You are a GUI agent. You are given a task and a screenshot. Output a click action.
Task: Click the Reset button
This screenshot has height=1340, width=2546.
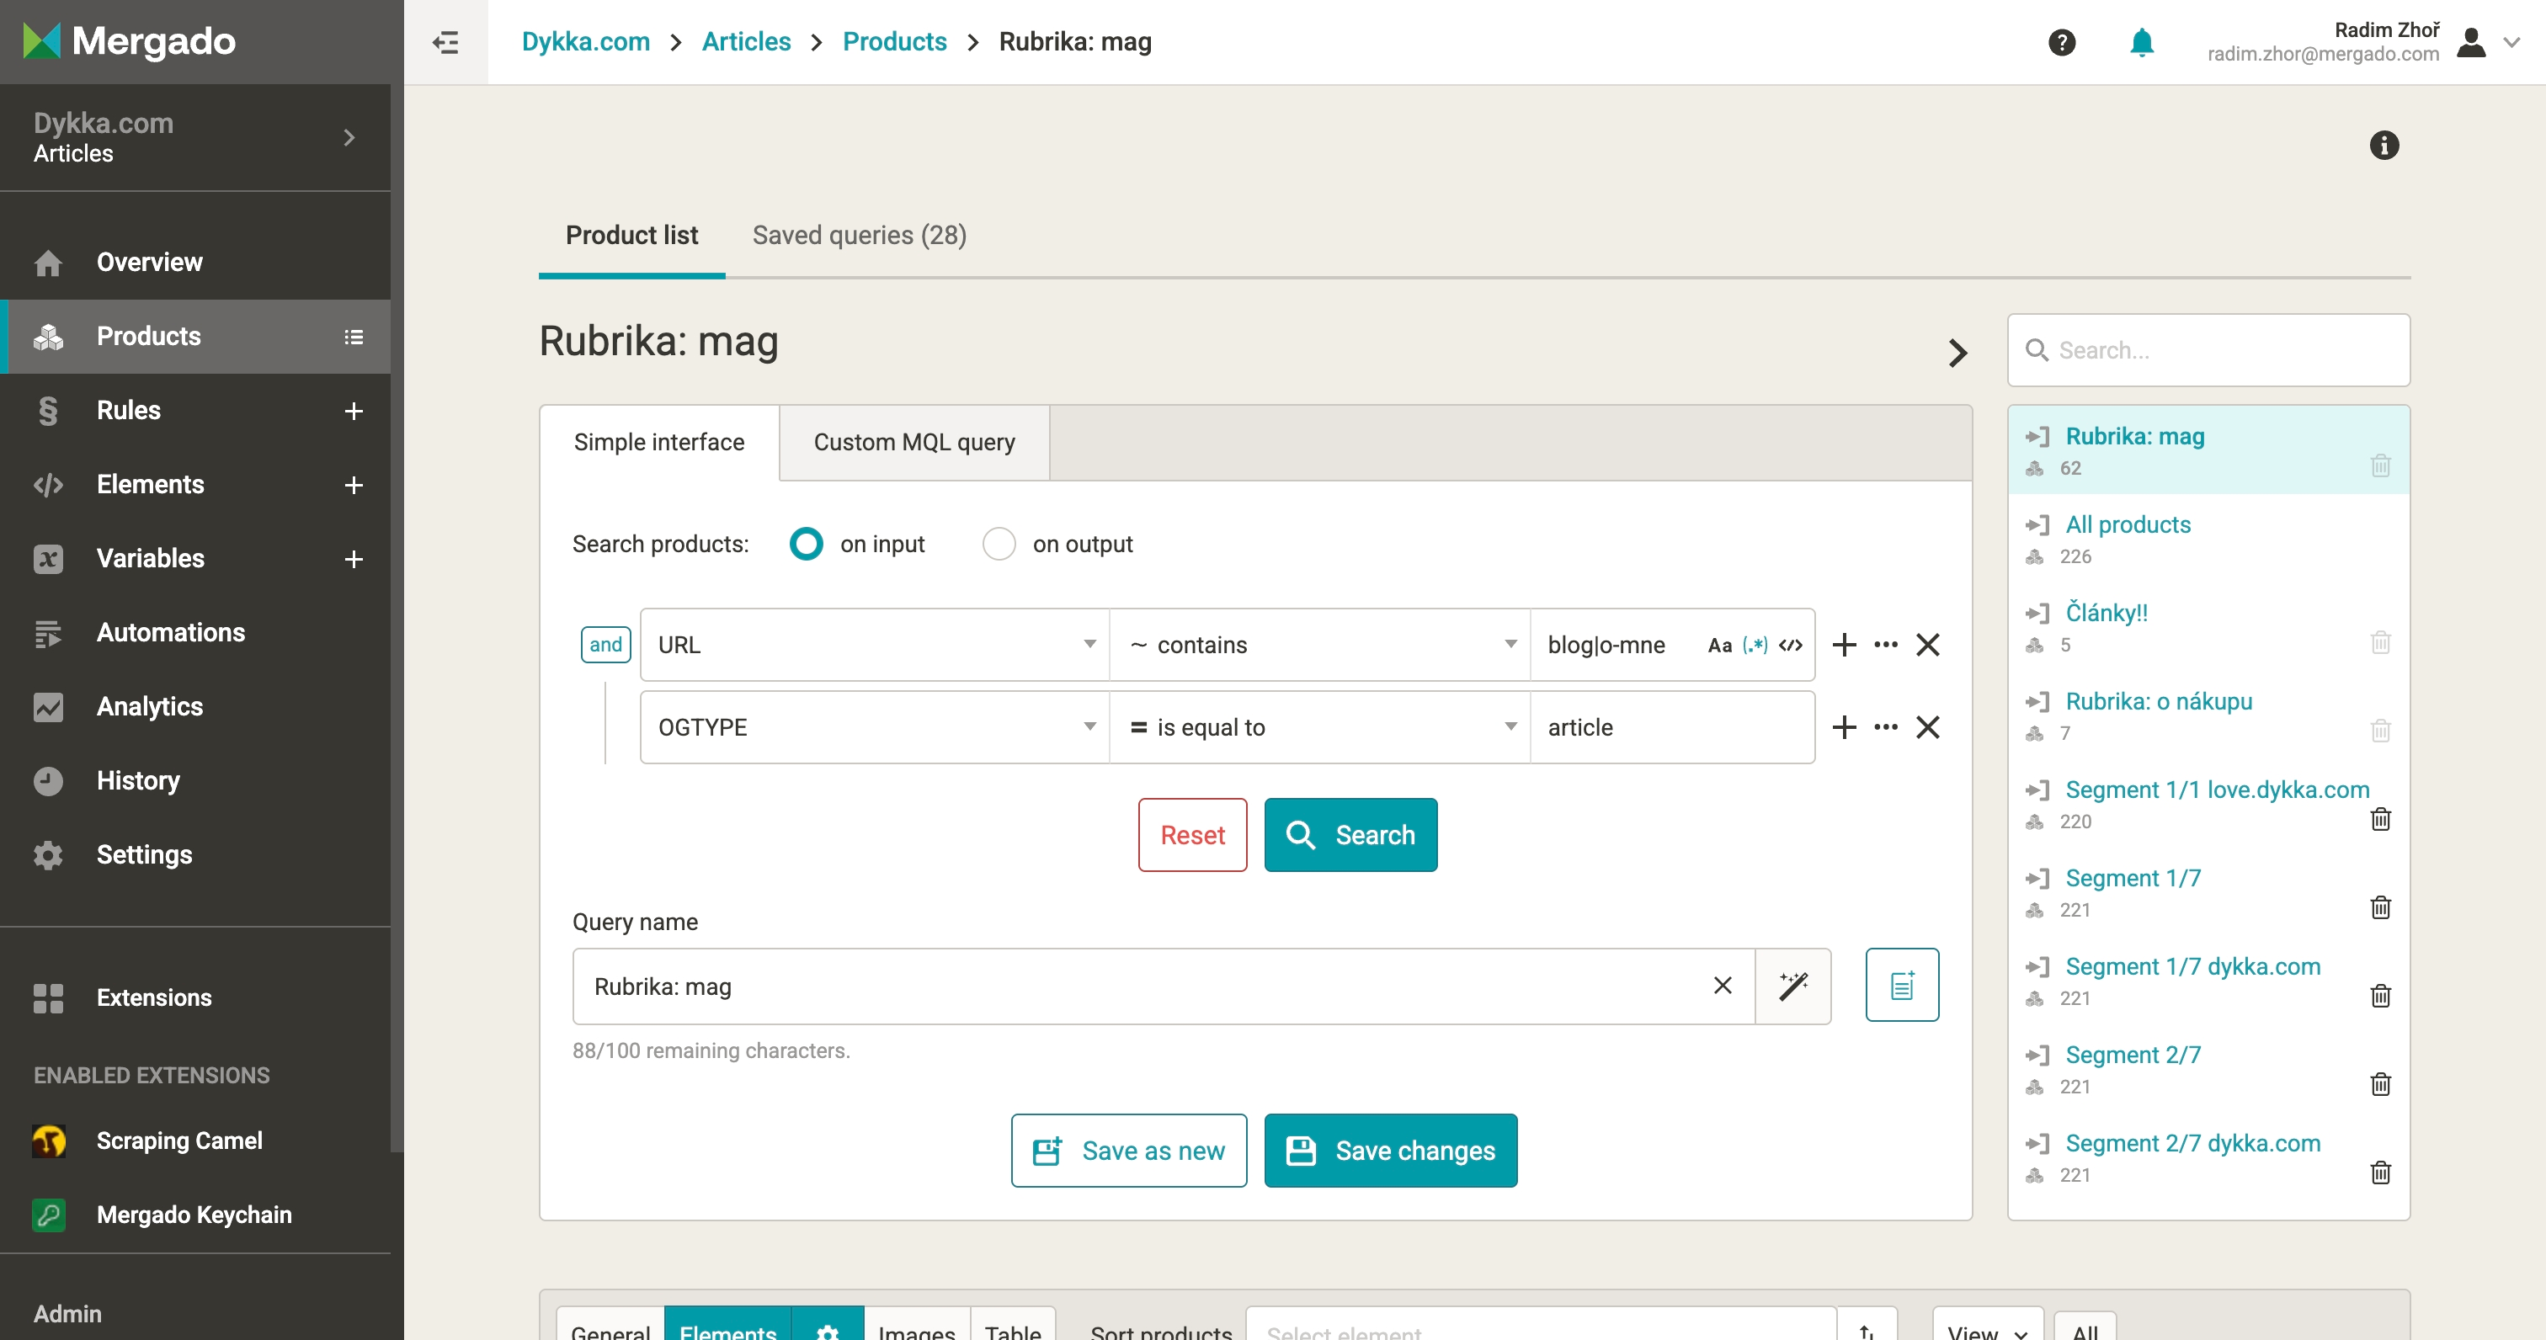1192,835
